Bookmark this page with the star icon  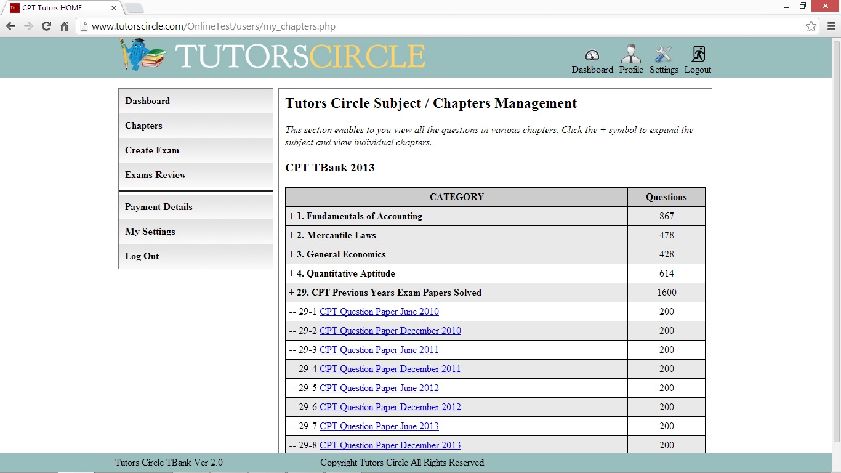(x=811, y=26)
